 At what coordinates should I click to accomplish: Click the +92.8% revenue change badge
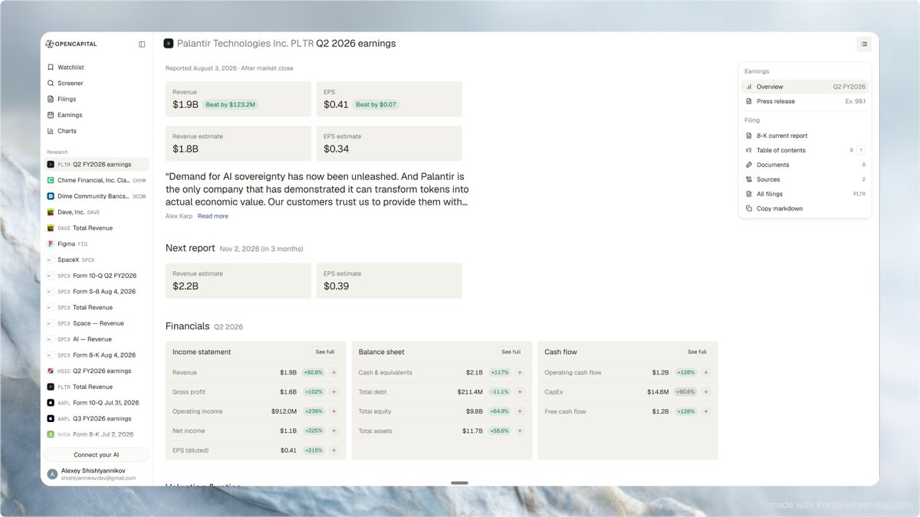pos(313,373)
